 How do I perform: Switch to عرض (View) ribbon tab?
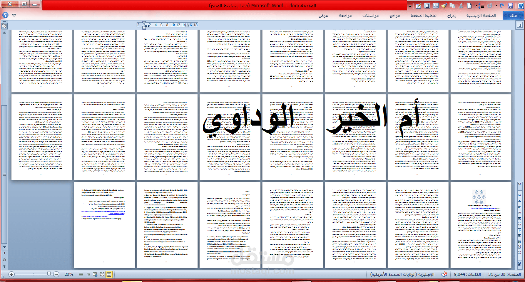pos(323,16)
